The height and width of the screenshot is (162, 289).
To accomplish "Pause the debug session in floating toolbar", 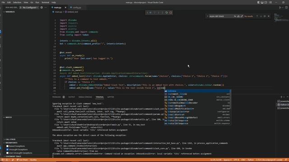I will [x=150, y=13].
